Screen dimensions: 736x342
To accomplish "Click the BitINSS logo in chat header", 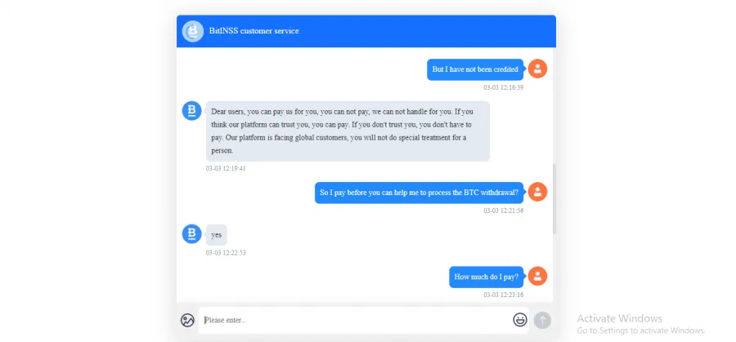I will pos(192,31).
